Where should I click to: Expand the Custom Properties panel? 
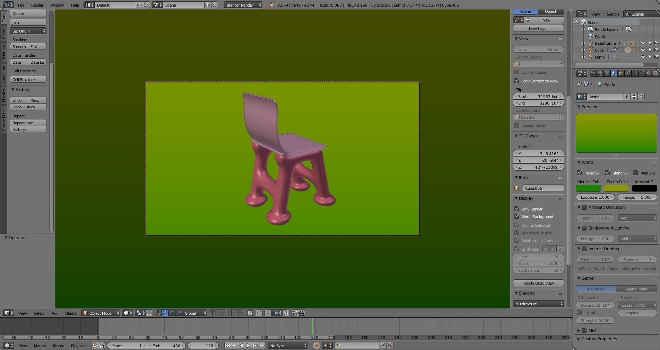pos(579,339)
